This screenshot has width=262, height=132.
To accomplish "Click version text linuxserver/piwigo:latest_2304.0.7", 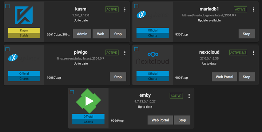I will 81,58.
